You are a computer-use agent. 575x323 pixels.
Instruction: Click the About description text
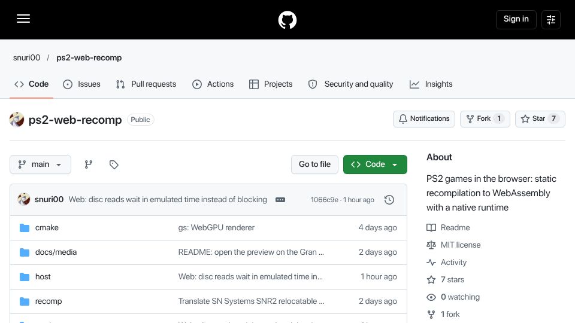pos(491,193)
